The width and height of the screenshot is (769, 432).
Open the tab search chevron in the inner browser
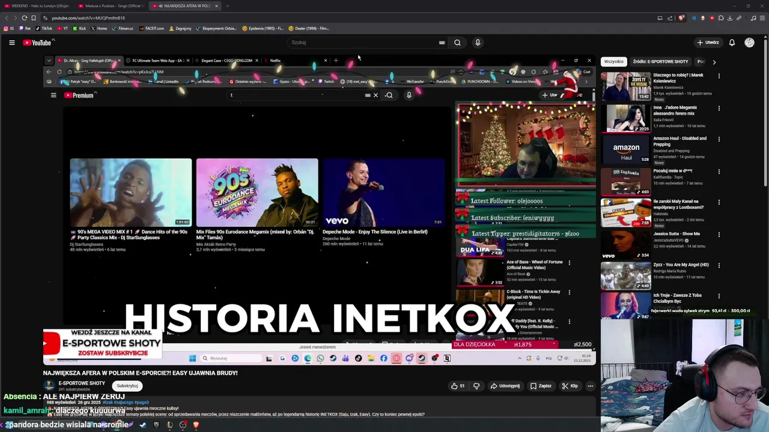[x=49, y=61]
